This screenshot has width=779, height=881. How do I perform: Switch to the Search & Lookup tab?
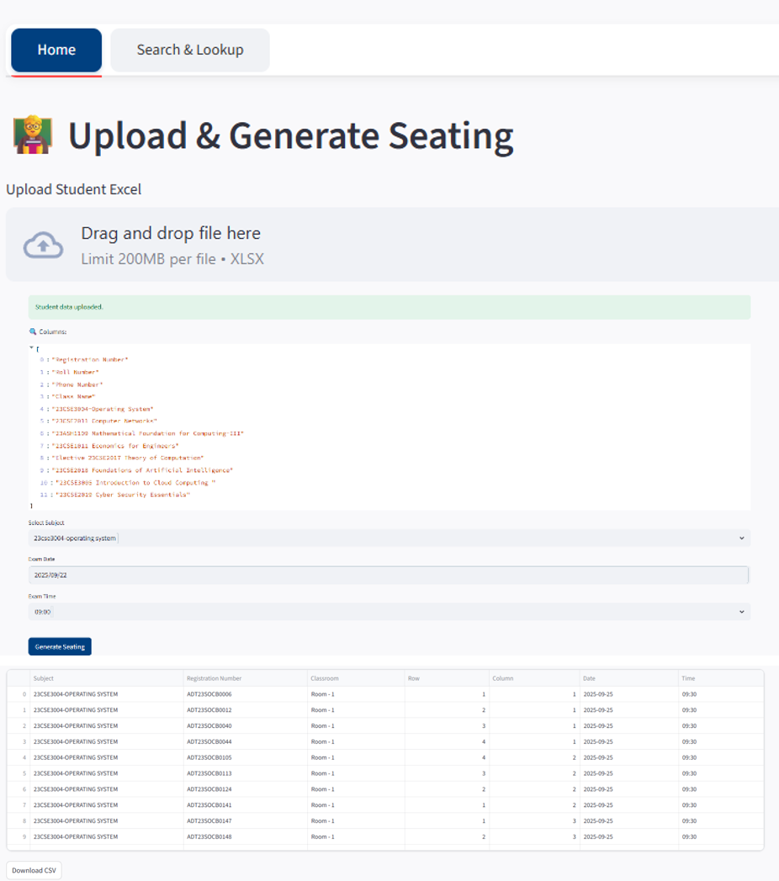pos(190,50)
